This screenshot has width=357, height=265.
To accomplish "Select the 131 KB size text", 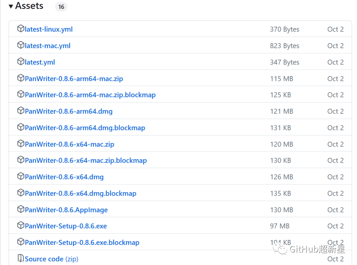I will 281,128.
